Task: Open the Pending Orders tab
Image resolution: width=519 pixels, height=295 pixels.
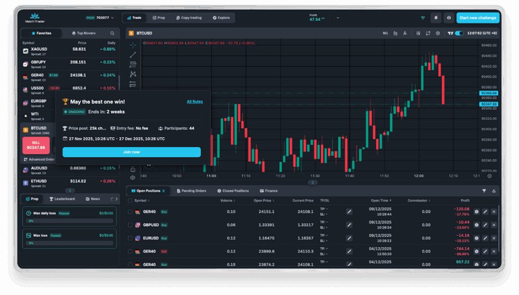Action: [192, 191]
